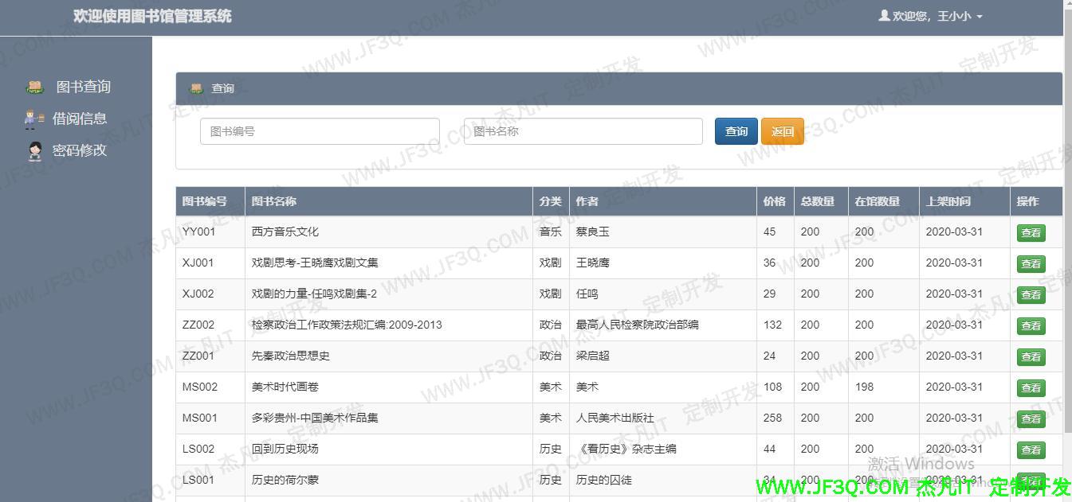Click the 欢迎使用图书馆管理系统 title
The image size is (1072, 502).
tap(152, 16)
